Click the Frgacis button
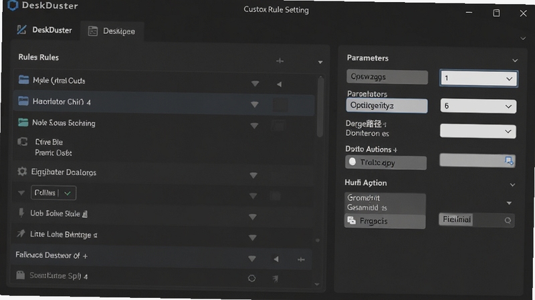Viewport: 535px width, 300px height. (x=385, y=221)
